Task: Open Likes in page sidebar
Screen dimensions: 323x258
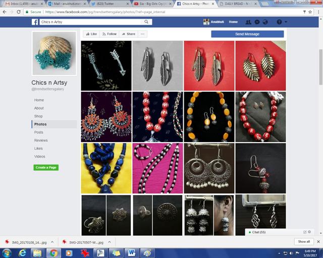Action: point(38,148)
